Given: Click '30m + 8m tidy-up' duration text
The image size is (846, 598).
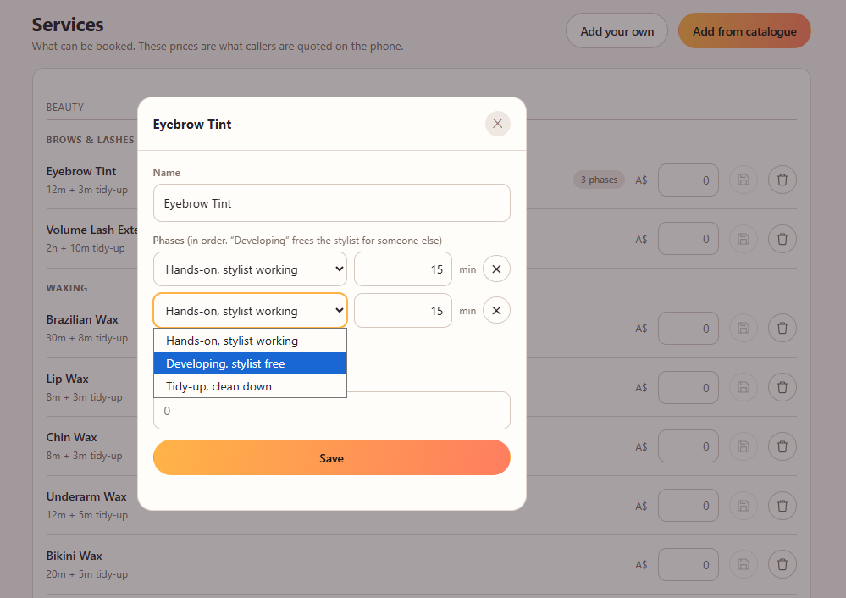Looking at the screenshot, I should [87, 338].
